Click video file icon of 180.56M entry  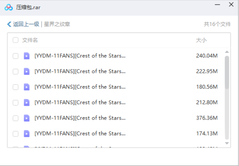coord(26,87)
